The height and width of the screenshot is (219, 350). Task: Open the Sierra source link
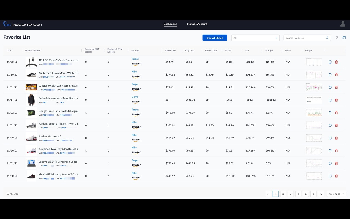(x=135, y=97)
